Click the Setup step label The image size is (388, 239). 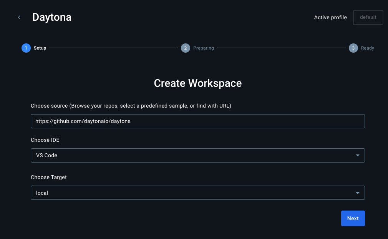click(40, 48)
